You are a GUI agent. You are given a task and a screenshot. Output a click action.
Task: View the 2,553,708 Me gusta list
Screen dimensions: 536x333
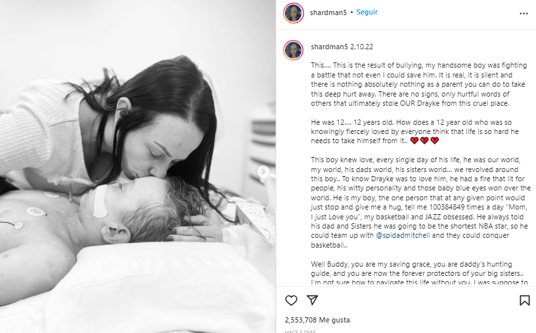click(317, 320)
